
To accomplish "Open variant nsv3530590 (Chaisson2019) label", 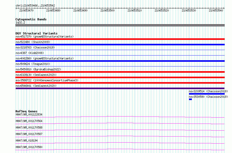I will 208,97.
